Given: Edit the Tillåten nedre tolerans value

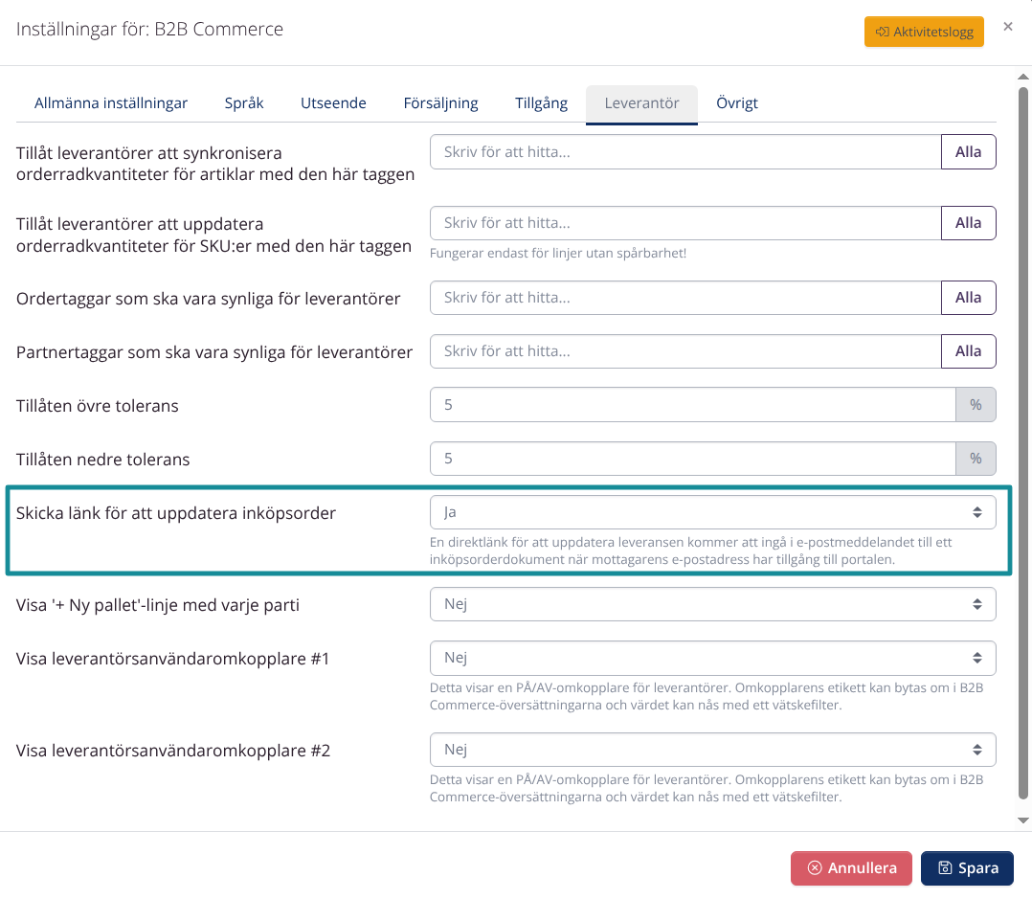Looking at the screenshot, I should (692, 459).
